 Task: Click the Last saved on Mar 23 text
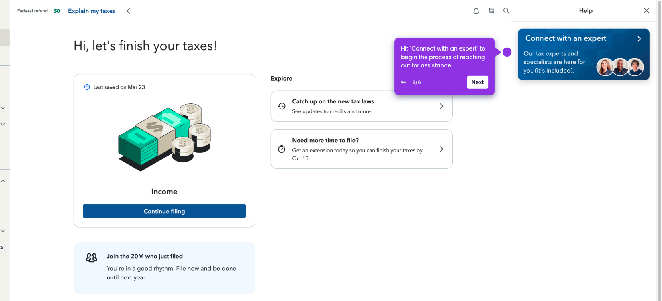[119, 87]
